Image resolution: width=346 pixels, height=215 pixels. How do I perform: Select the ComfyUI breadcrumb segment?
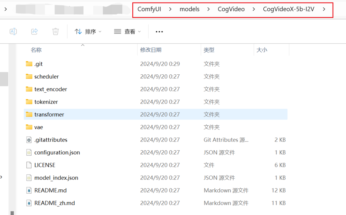[149, 9]
